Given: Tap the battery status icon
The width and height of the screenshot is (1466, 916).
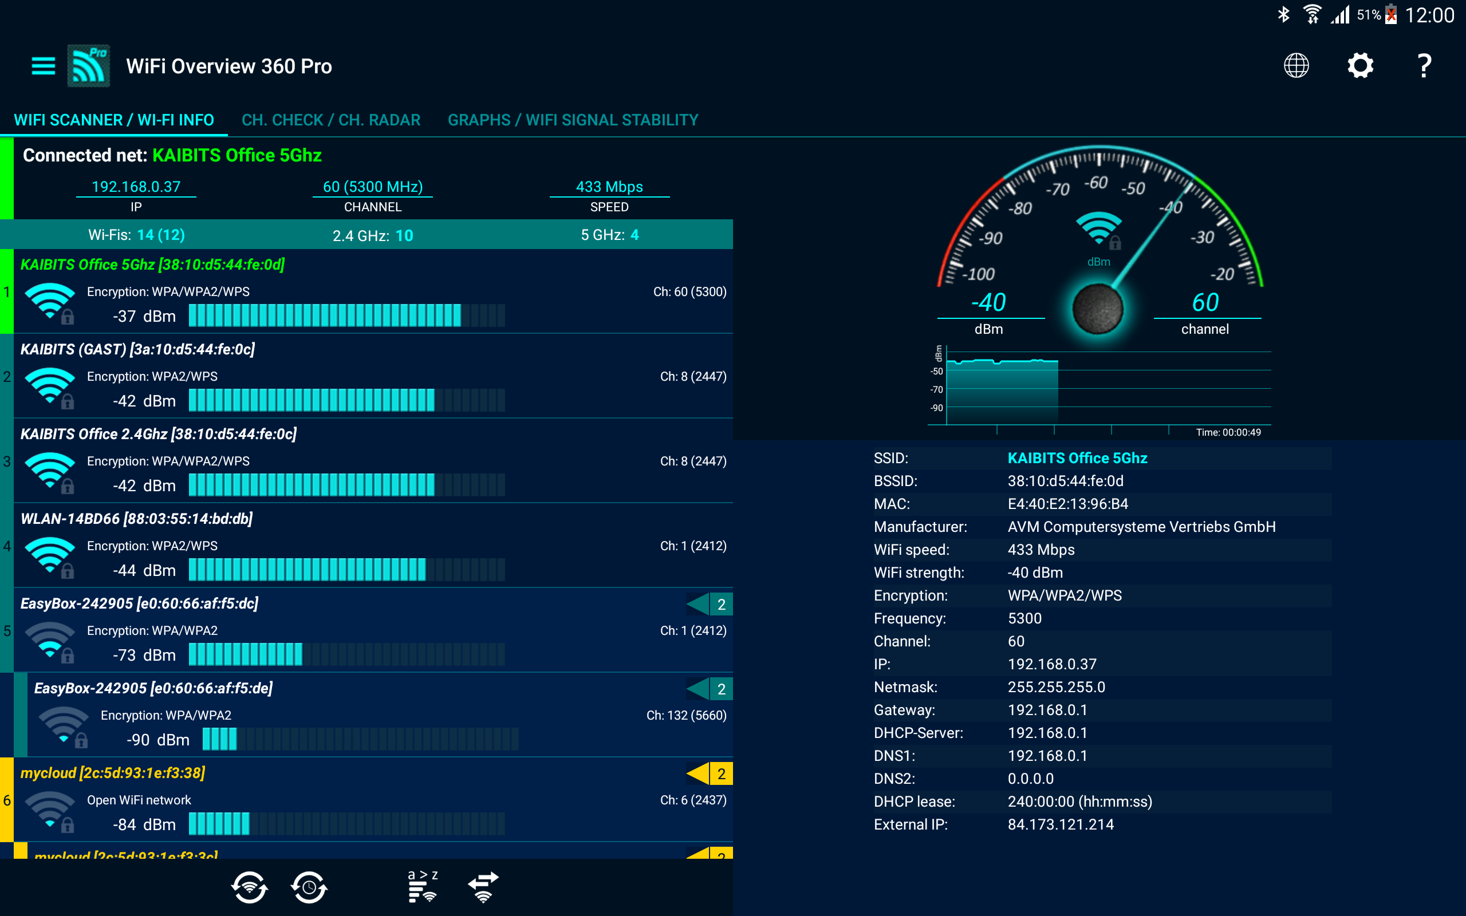Looking at the screenshot, I should [1392, 14].
